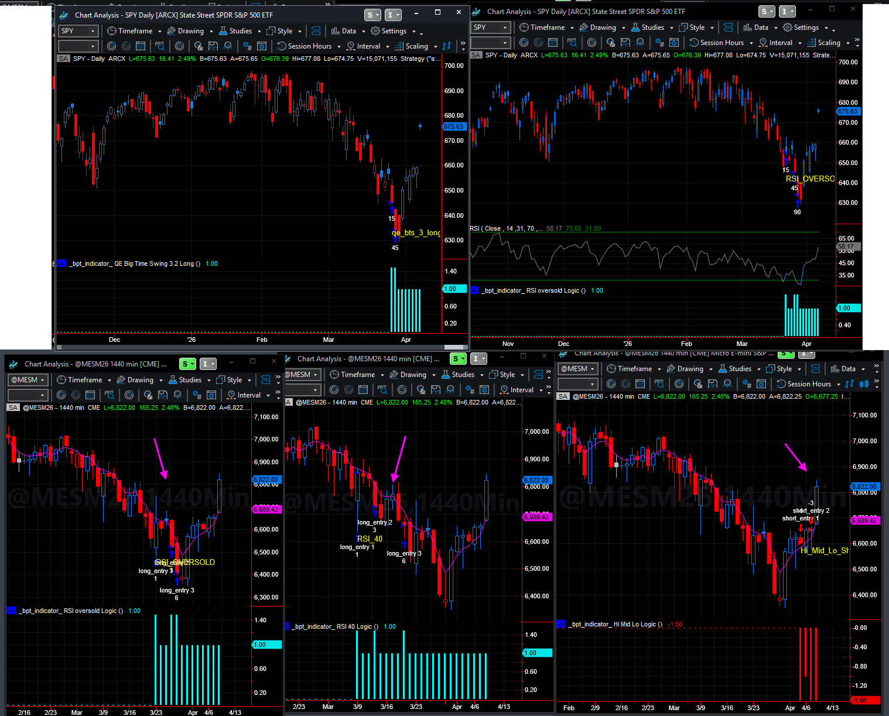This screenshot has width=889, height=716.
Task: Click the blue price-bars icon after Scaling in the SPY QE Big Time Swing window
Action: 447,46
